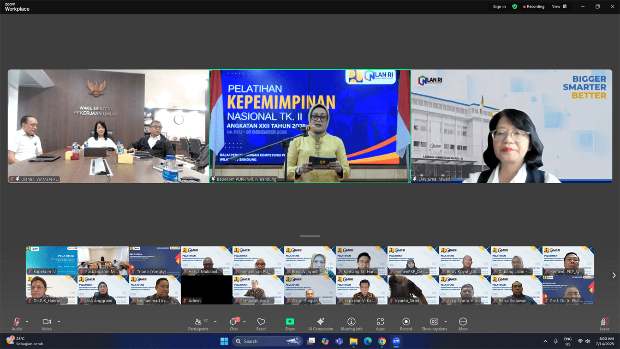
Task: Click Sign in at the top
Action: [x=499, y=6]
